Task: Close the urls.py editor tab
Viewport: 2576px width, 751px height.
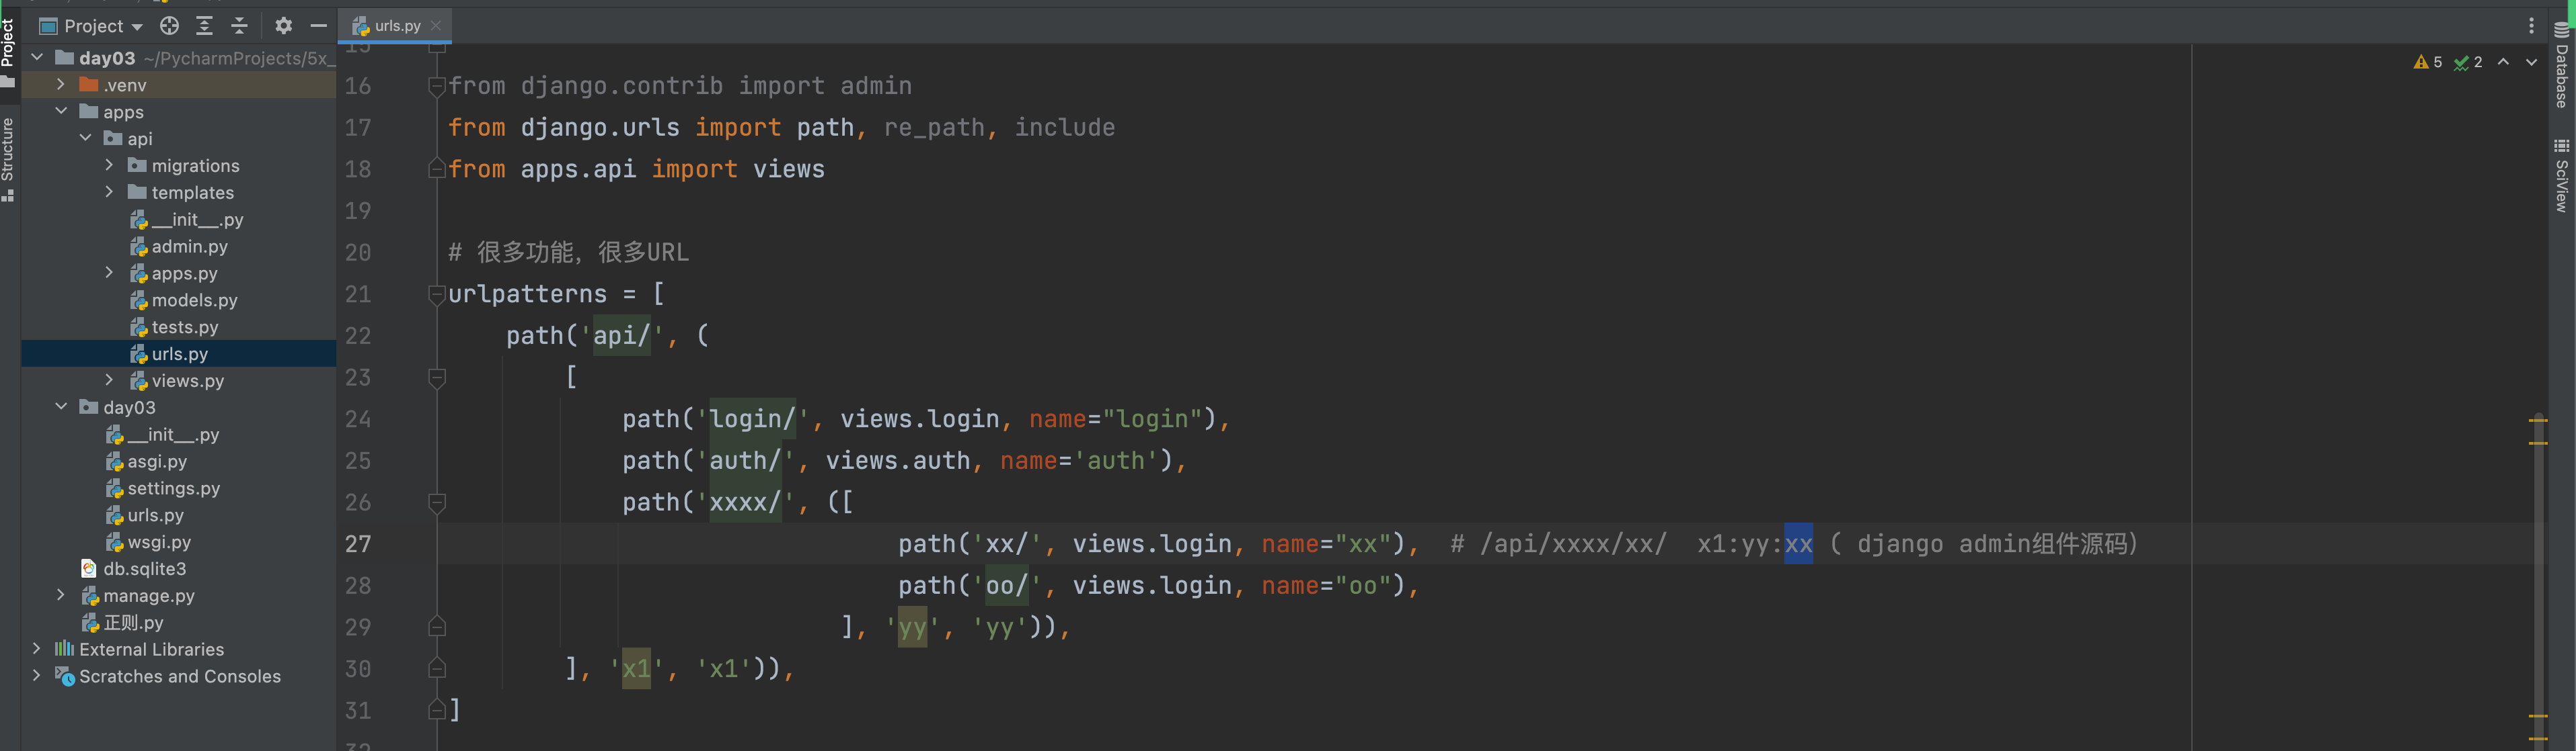Action: tap(436, 26)
